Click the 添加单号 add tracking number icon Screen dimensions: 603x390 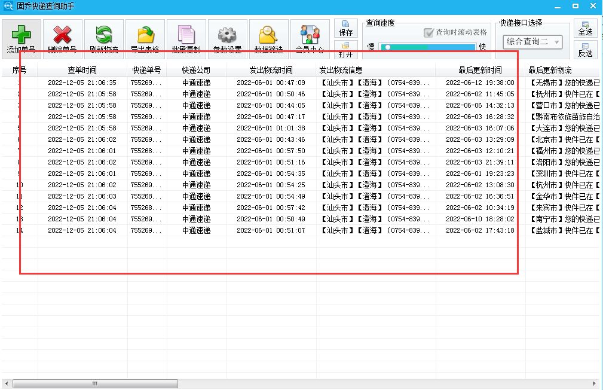coord(21,37)
